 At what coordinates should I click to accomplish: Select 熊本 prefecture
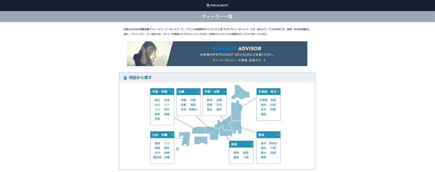(167, 148)
